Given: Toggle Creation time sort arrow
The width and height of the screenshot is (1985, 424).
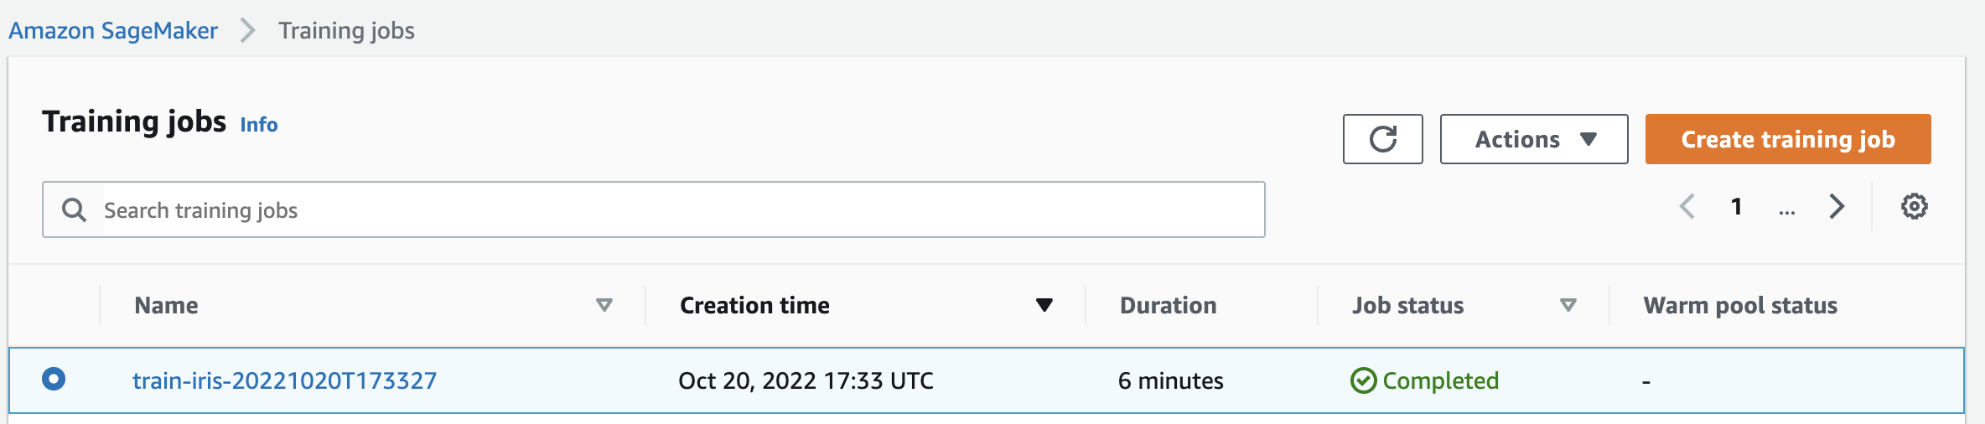Looking at the screenshot, I should point(1044,305).
